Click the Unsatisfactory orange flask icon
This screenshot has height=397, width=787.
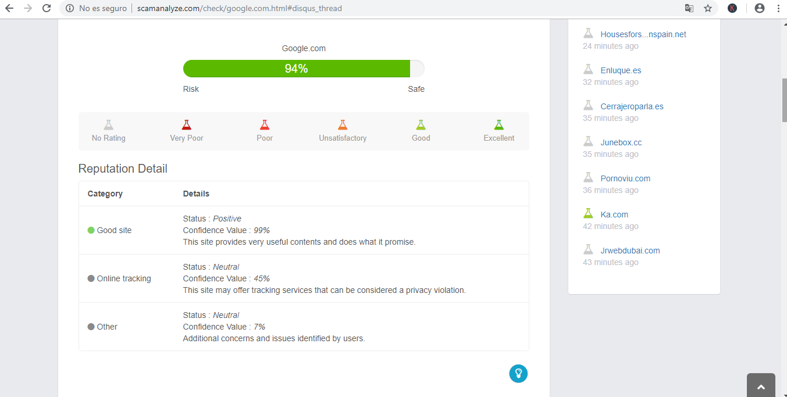tap(343, 124)
